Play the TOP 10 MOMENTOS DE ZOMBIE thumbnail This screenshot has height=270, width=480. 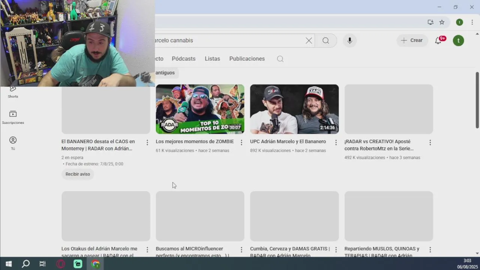click(x=200, y=109)
